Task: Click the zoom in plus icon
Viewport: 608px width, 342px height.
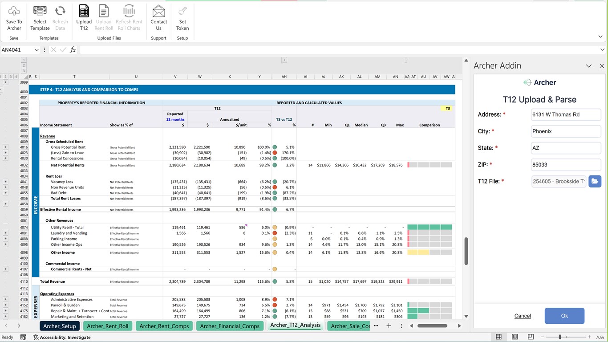Action: pyautogui.click(x=589, y=337)
